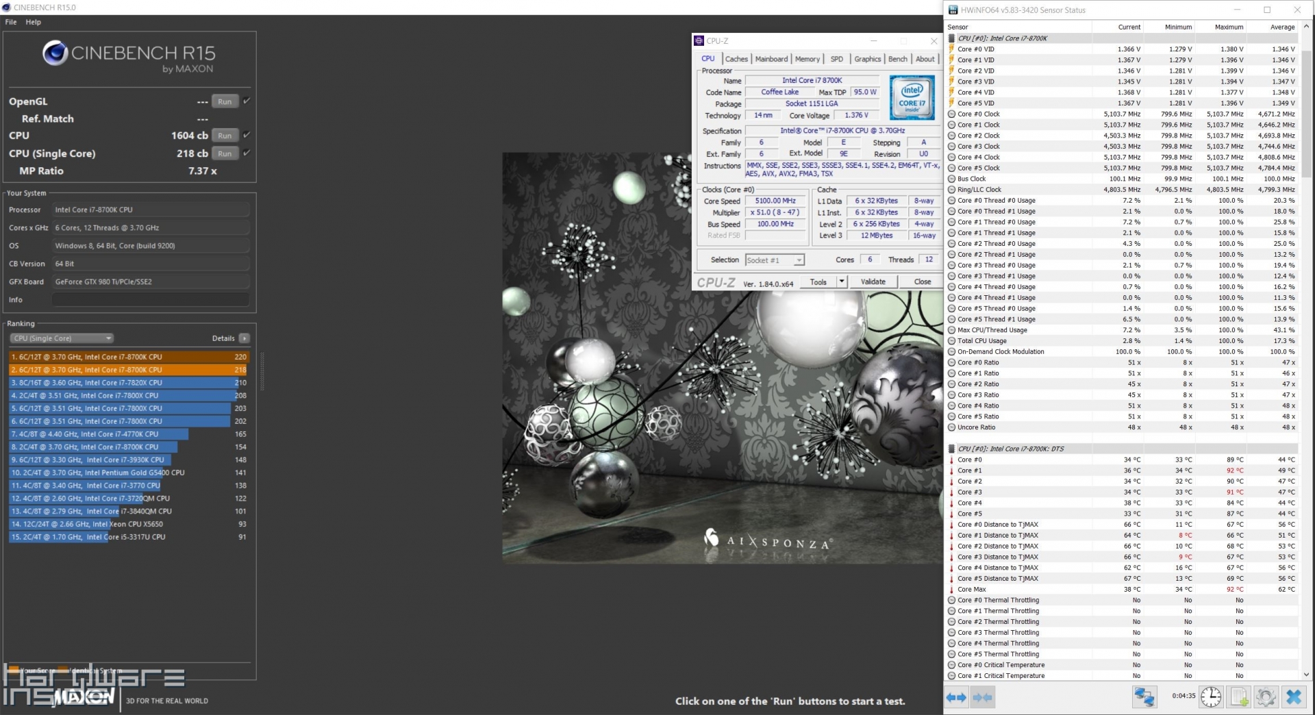Click the HWiNFO logging sheet icon with green plus

coord(1239,697)
